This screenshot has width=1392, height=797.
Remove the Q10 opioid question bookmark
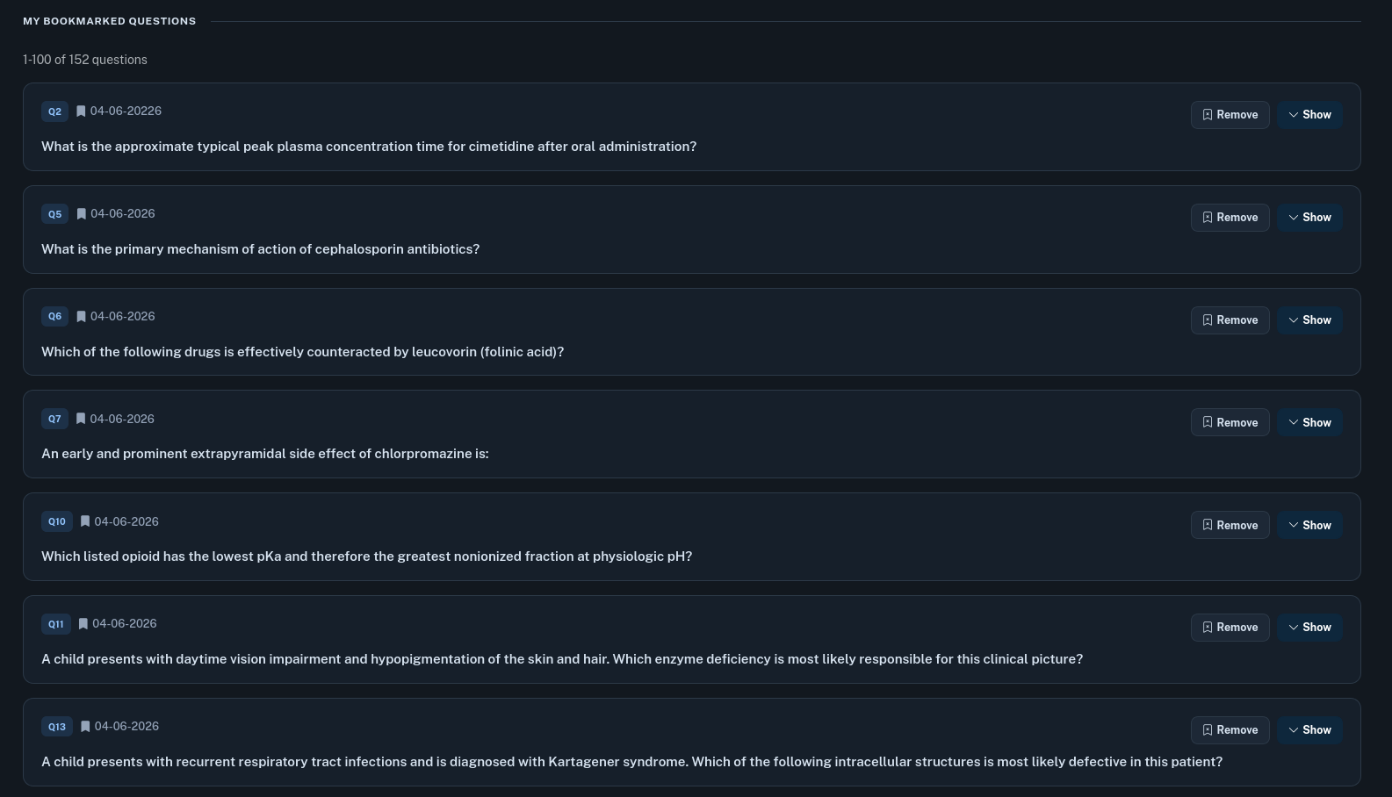point(1230,525)
